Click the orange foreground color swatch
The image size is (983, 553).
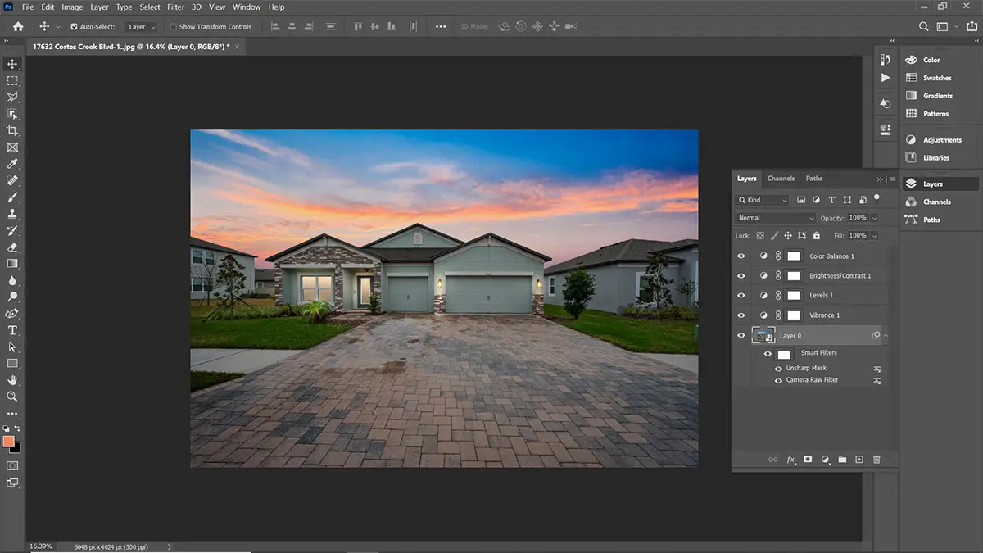click(x=9, y=442)
